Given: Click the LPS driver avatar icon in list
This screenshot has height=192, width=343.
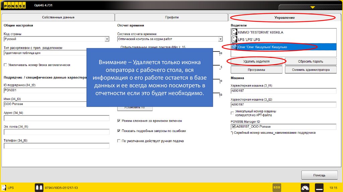Looking at the screenshot, I should point(234,39).
